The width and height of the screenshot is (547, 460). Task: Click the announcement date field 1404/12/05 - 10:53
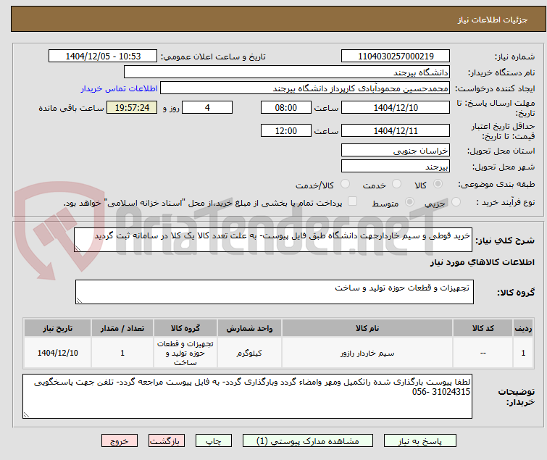(x=103, y=57)
